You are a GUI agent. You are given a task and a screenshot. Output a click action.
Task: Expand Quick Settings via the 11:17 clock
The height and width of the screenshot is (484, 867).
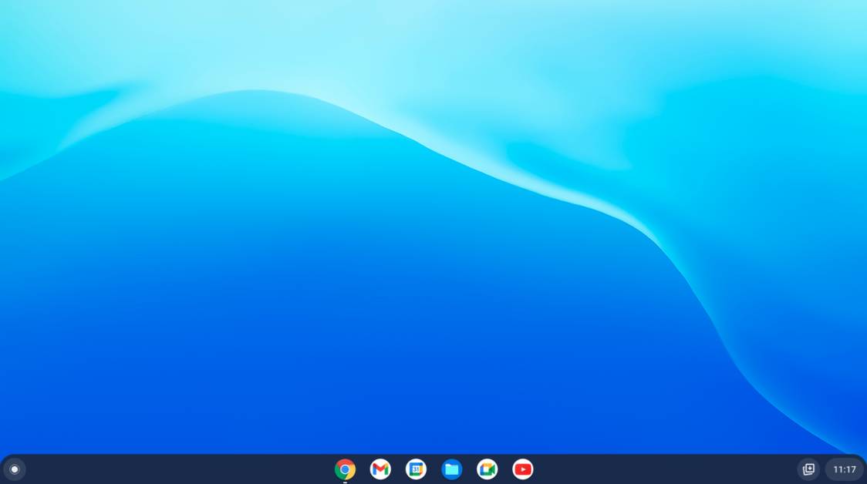tap(844, 469)
